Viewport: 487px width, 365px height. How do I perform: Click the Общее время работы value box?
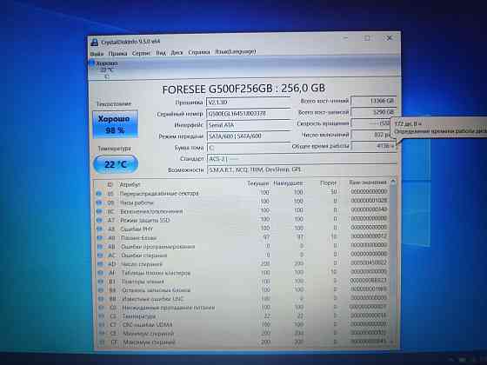tap(374, 146)
